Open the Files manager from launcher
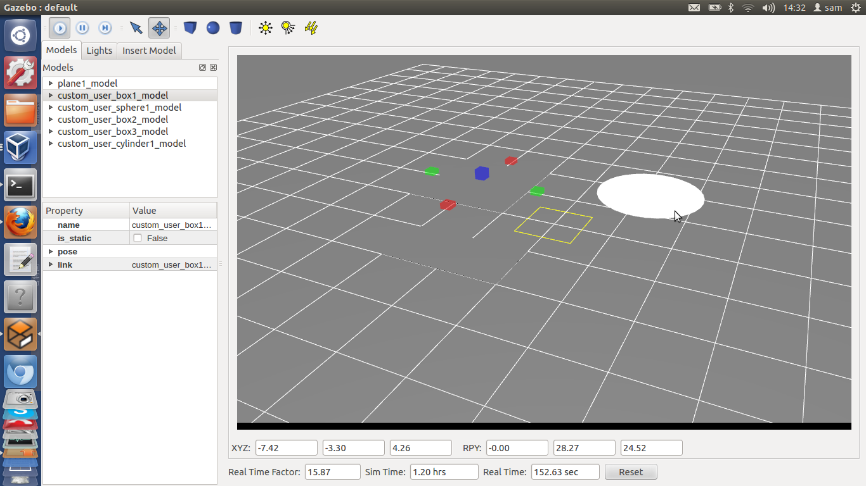866x486 pixels. pos(20,110)
